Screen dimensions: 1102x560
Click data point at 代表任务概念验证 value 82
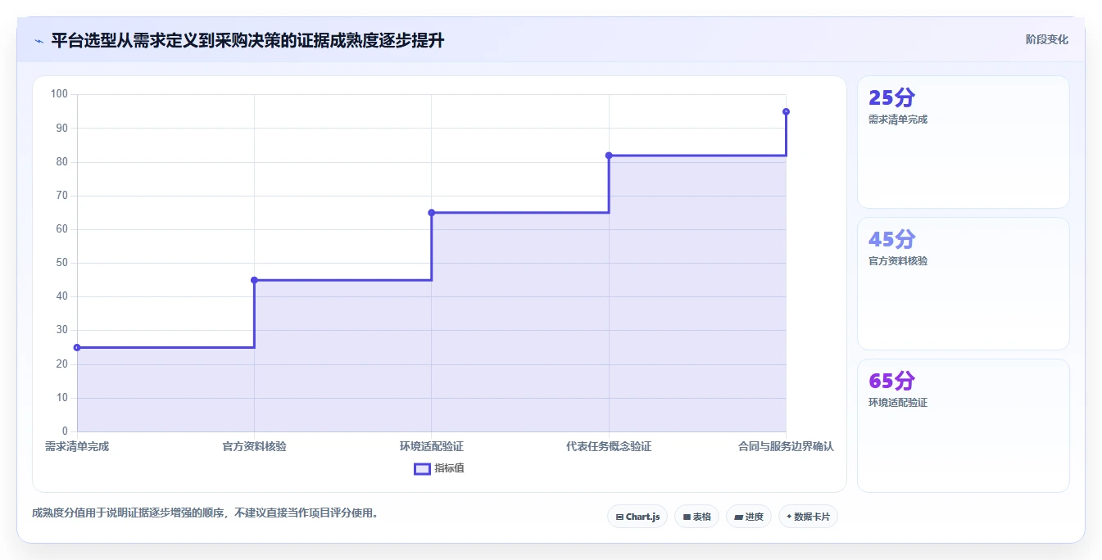pos(609,156)
